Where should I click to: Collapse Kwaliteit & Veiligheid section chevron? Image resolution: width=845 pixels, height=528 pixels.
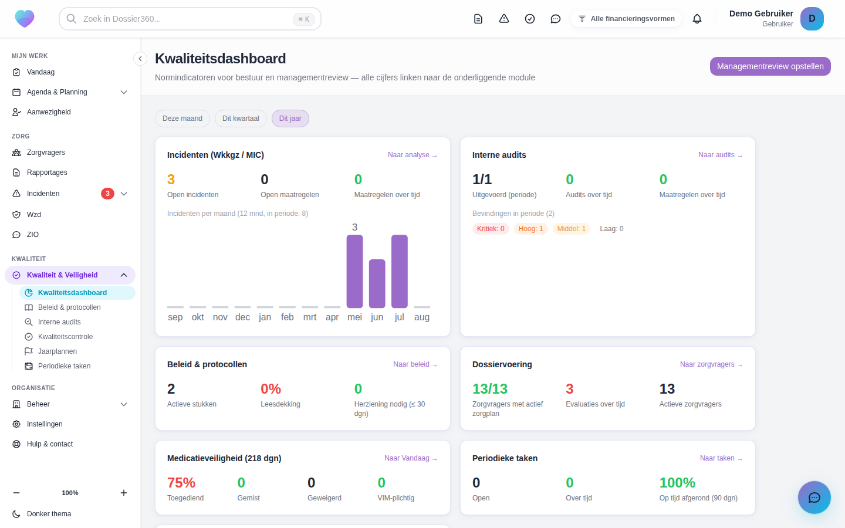pos(124,275)
